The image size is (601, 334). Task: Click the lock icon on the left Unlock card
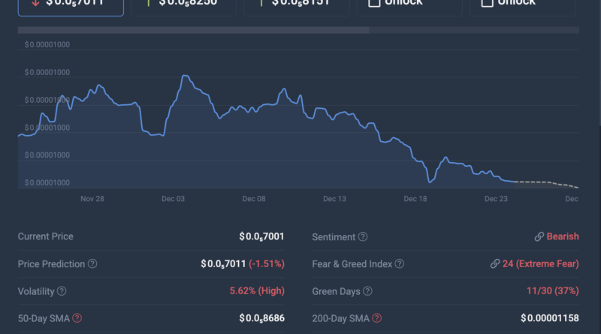pos(373,3)
